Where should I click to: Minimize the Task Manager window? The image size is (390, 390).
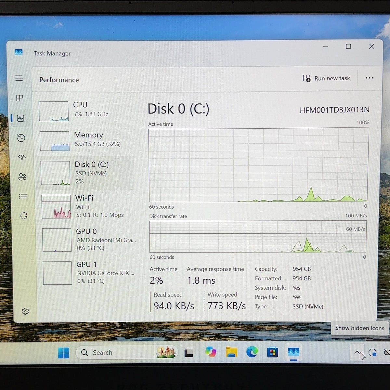(326, 46)
